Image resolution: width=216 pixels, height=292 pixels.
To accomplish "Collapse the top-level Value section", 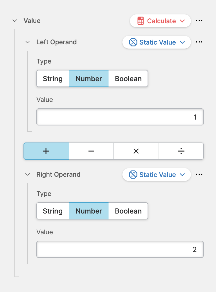I will 15,21.
